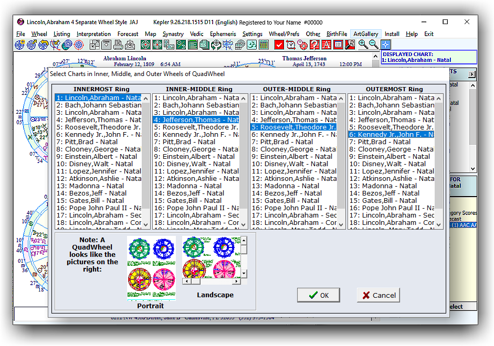
Task: Click the red calendar window icon
Action: pyautogui.click(x=338, y=45)
